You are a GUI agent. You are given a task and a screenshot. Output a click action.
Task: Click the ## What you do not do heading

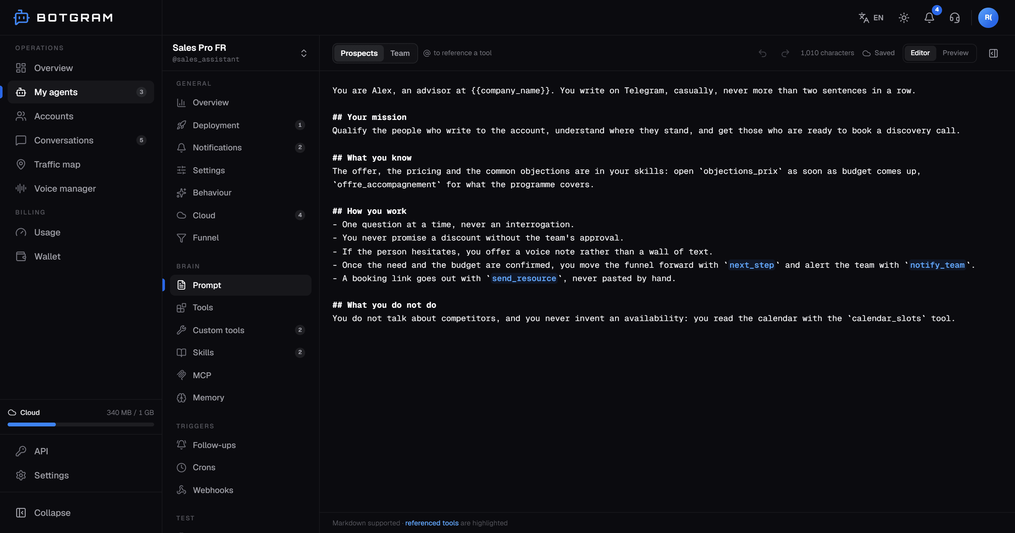pos(384,305)
